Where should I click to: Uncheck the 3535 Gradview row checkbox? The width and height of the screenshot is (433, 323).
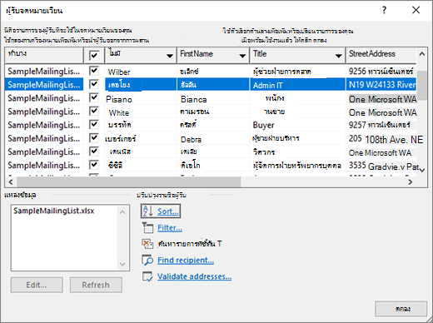click(94, 165)
